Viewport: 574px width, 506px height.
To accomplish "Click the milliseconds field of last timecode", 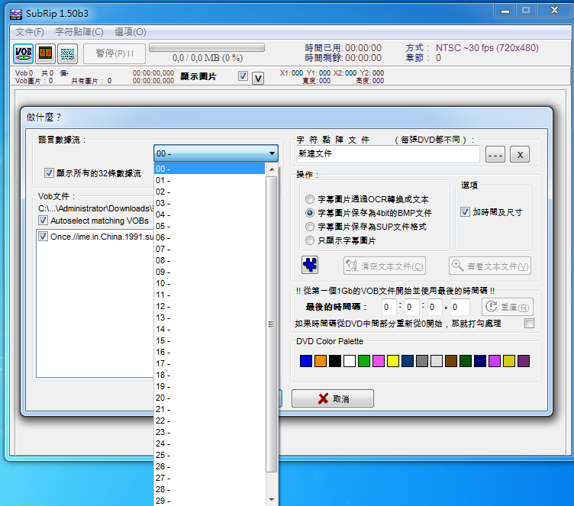I will [x=460, y=307].
